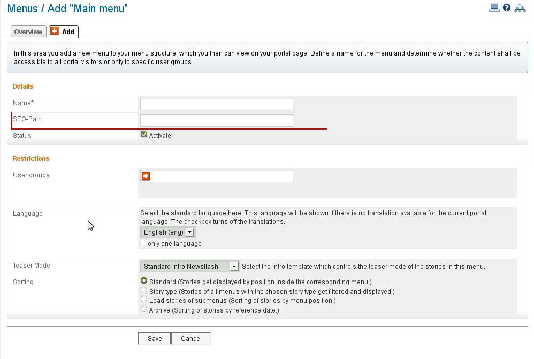
Task: Click into the SEO-Path input field
Action: [x=217, y=120]
